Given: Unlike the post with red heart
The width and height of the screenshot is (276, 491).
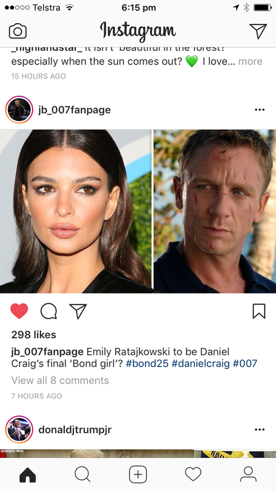Looking at the screenshot, I should point(19,311).
